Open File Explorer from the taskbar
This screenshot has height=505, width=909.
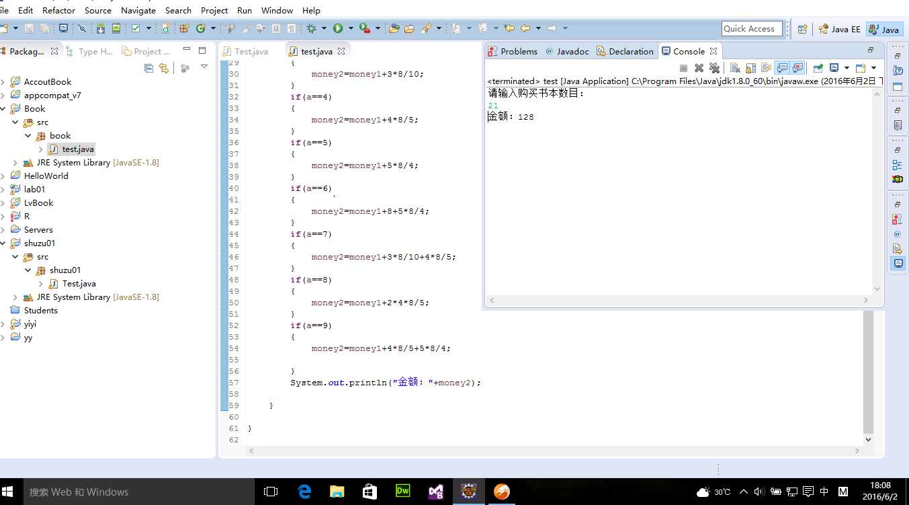[x=337, y=492]
